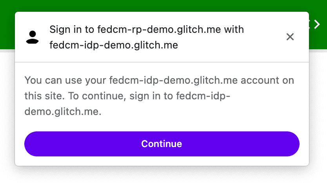Click the "this site. To continue" text line
Viewport: 327px width, 183px height.
pyautogui.click(x=74, y=96)
